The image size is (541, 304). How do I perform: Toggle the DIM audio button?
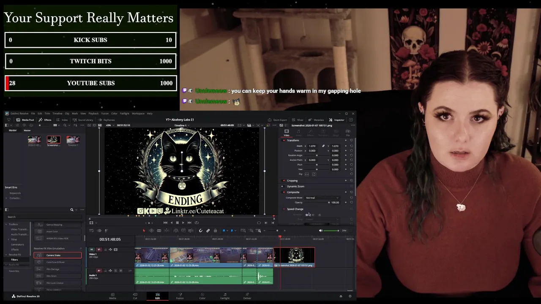point(344,231)
